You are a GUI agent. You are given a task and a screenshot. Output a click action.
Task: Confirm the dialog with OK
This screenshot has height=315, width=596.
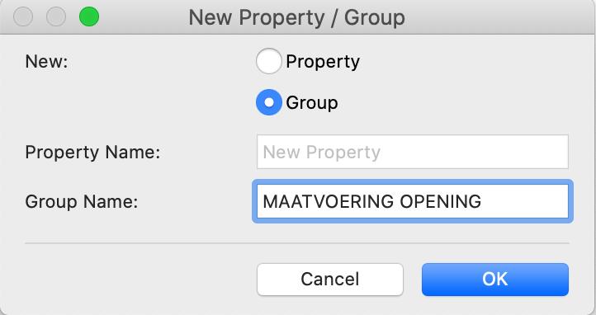click(495, 280)
